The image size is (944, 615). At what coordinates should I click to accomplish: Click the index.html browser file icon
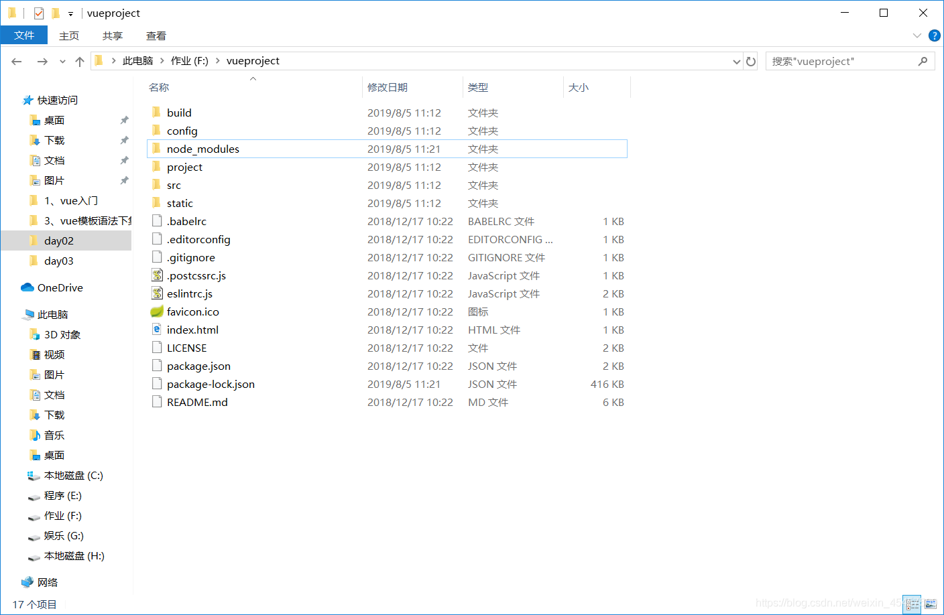(157, 329)
